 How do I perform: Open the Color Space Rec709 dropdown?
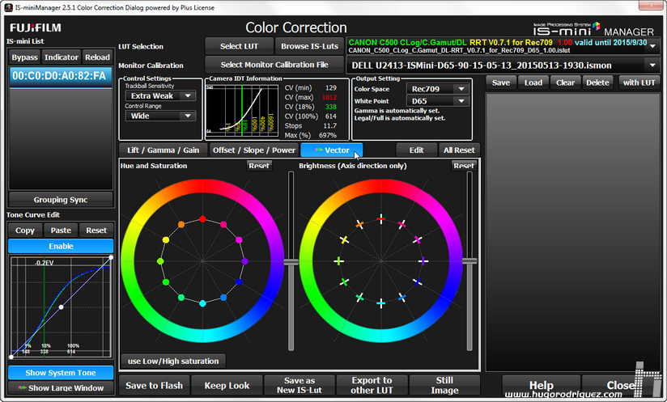click(x=438, y=89)
